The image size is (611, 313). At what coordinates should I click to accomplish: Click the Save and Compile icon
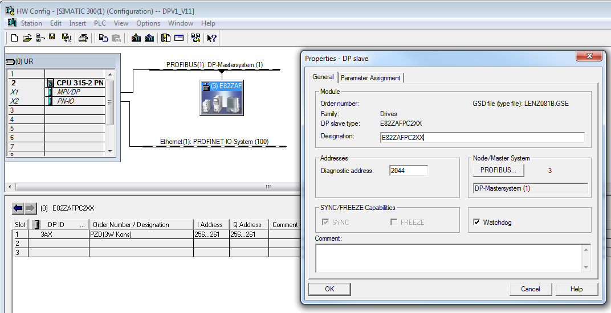pyautogui.click(x=67, y=38)
